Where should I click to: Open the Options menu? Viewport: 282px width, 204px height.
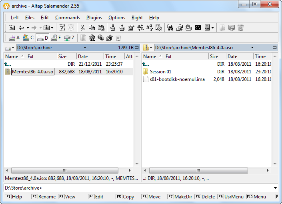point(117,18)
